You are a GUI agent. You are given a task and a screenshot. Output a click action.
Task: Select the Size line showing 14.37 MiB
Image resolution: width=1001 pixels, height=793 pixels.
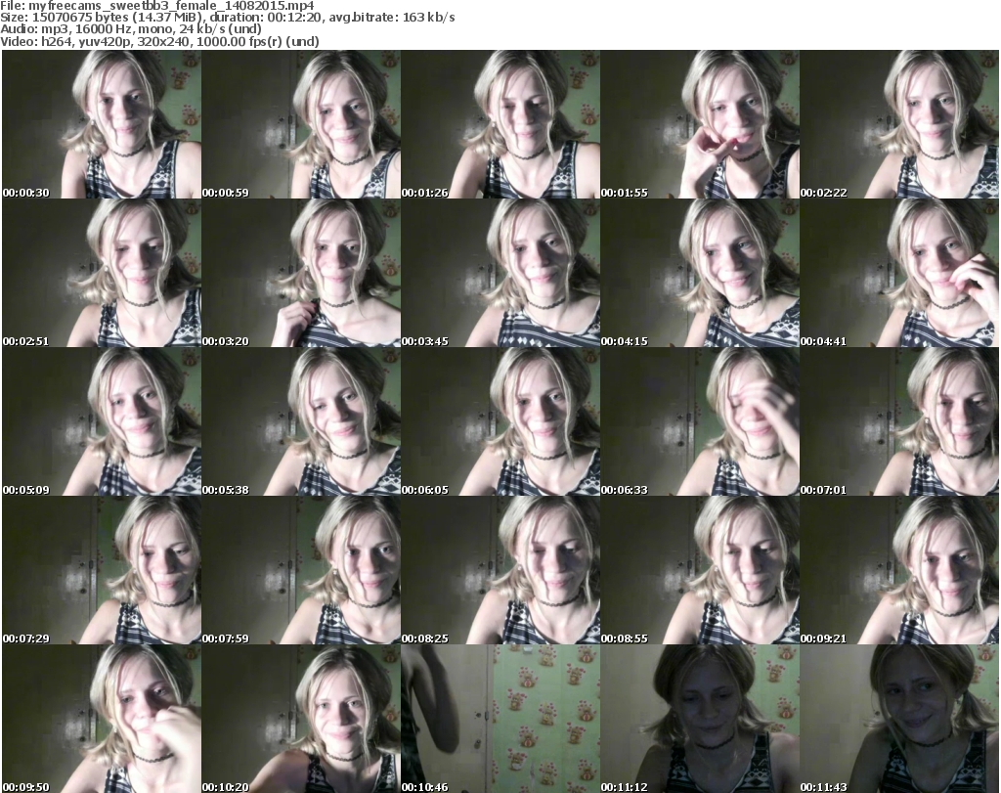[227, 18]
